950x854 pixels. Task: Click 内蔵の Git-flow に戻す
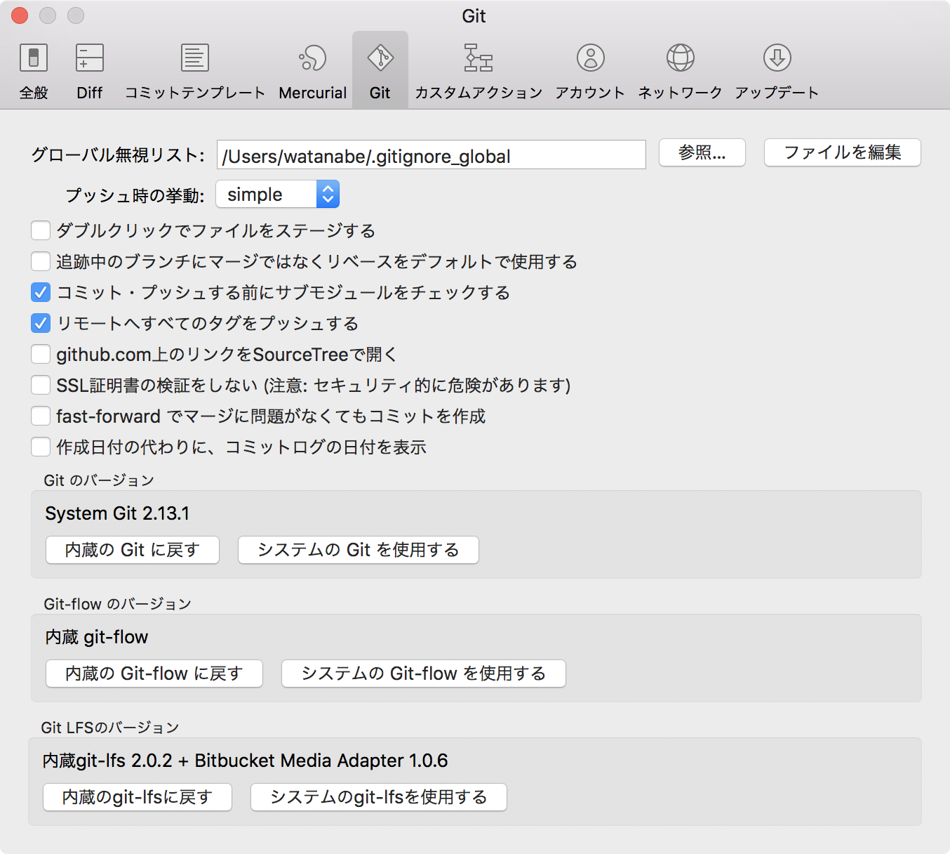tap(154, 674)
